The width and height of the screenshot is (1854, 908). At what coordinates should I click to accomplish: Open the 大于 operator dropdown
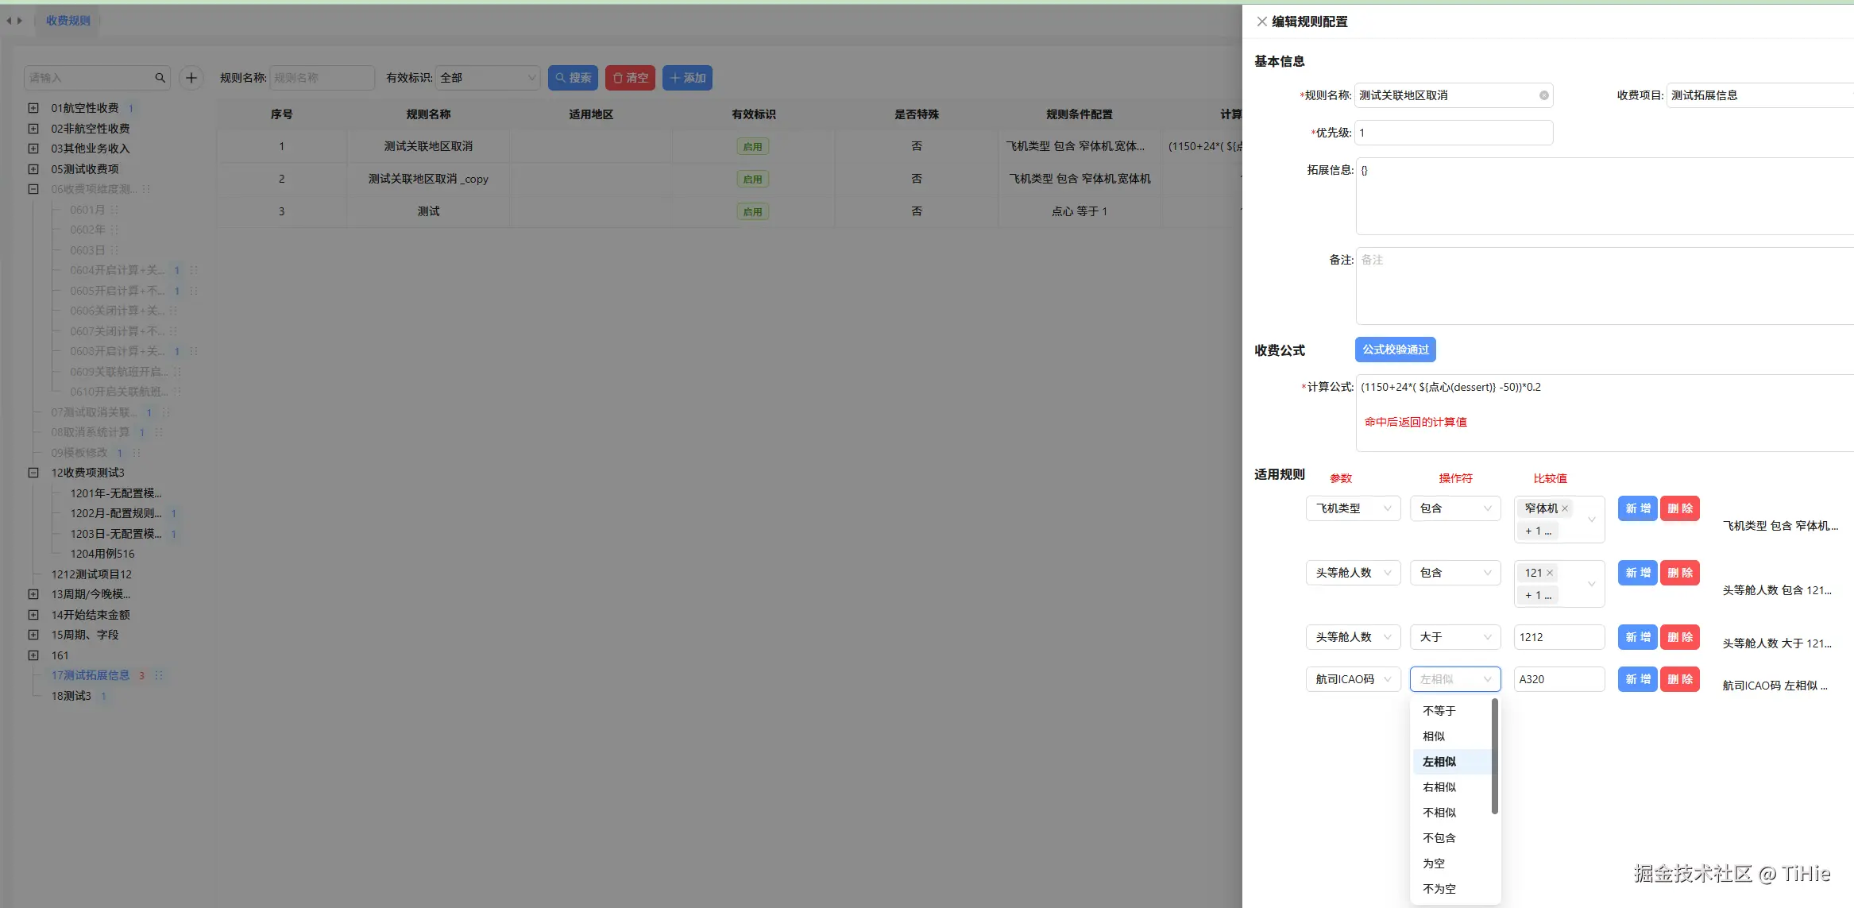click(1454, 637)
